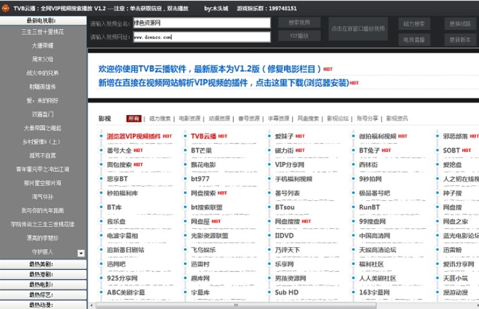The image size is (479, 309).
Task: Click the 点击在新窗口播放视频 button
Action: point(358,29)
